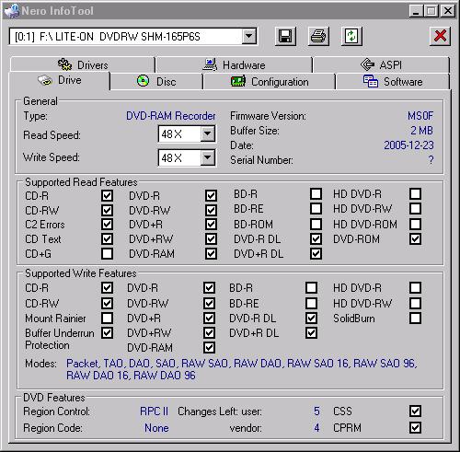Click vendor changes left value 4
This screenshot has height=452, width=460.
316,428
